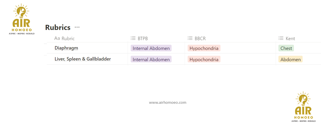Open the Rubric column header menu

point(68,39)
